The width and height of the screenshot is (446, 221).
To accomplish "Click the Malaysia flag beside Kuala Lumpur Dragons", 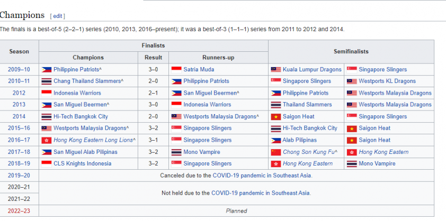I will coord(275,70).
